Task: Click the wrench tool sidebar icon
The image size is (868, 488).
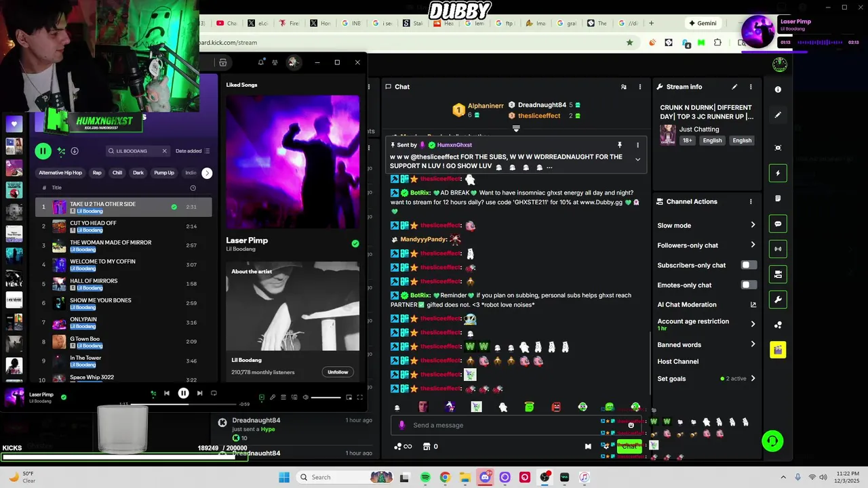Action: [778, 300]
